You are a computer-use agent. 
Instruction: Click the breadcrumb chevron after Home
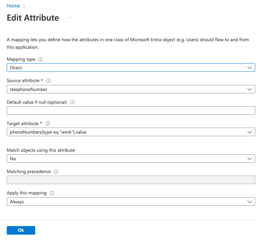click(x=24, y=6)
